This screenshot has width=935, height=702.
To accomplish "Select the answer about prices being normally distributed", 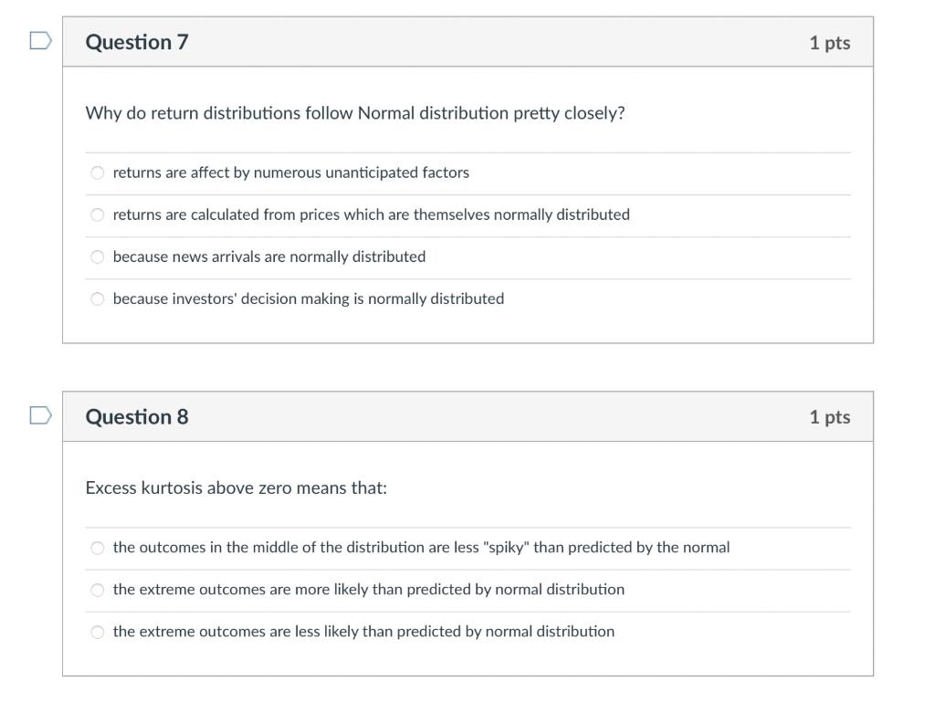I will (98, 215).
